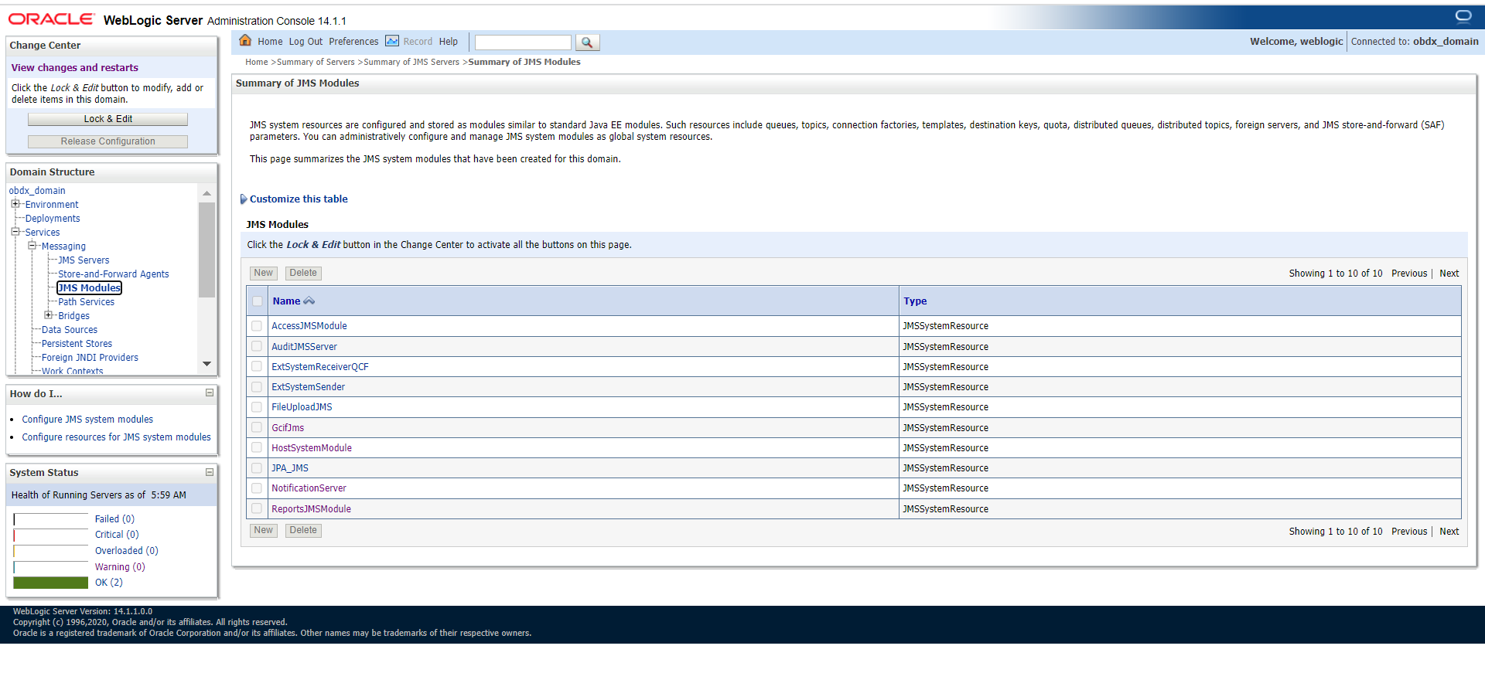
Task: Click the Domain Structure scroll down arrow
Action: tap(207, 364)
